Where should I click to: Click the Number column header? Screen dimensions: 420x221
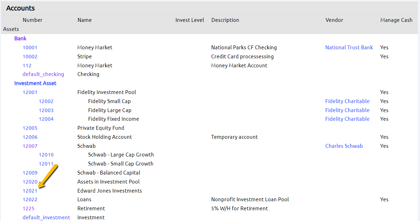pos(33,20)
